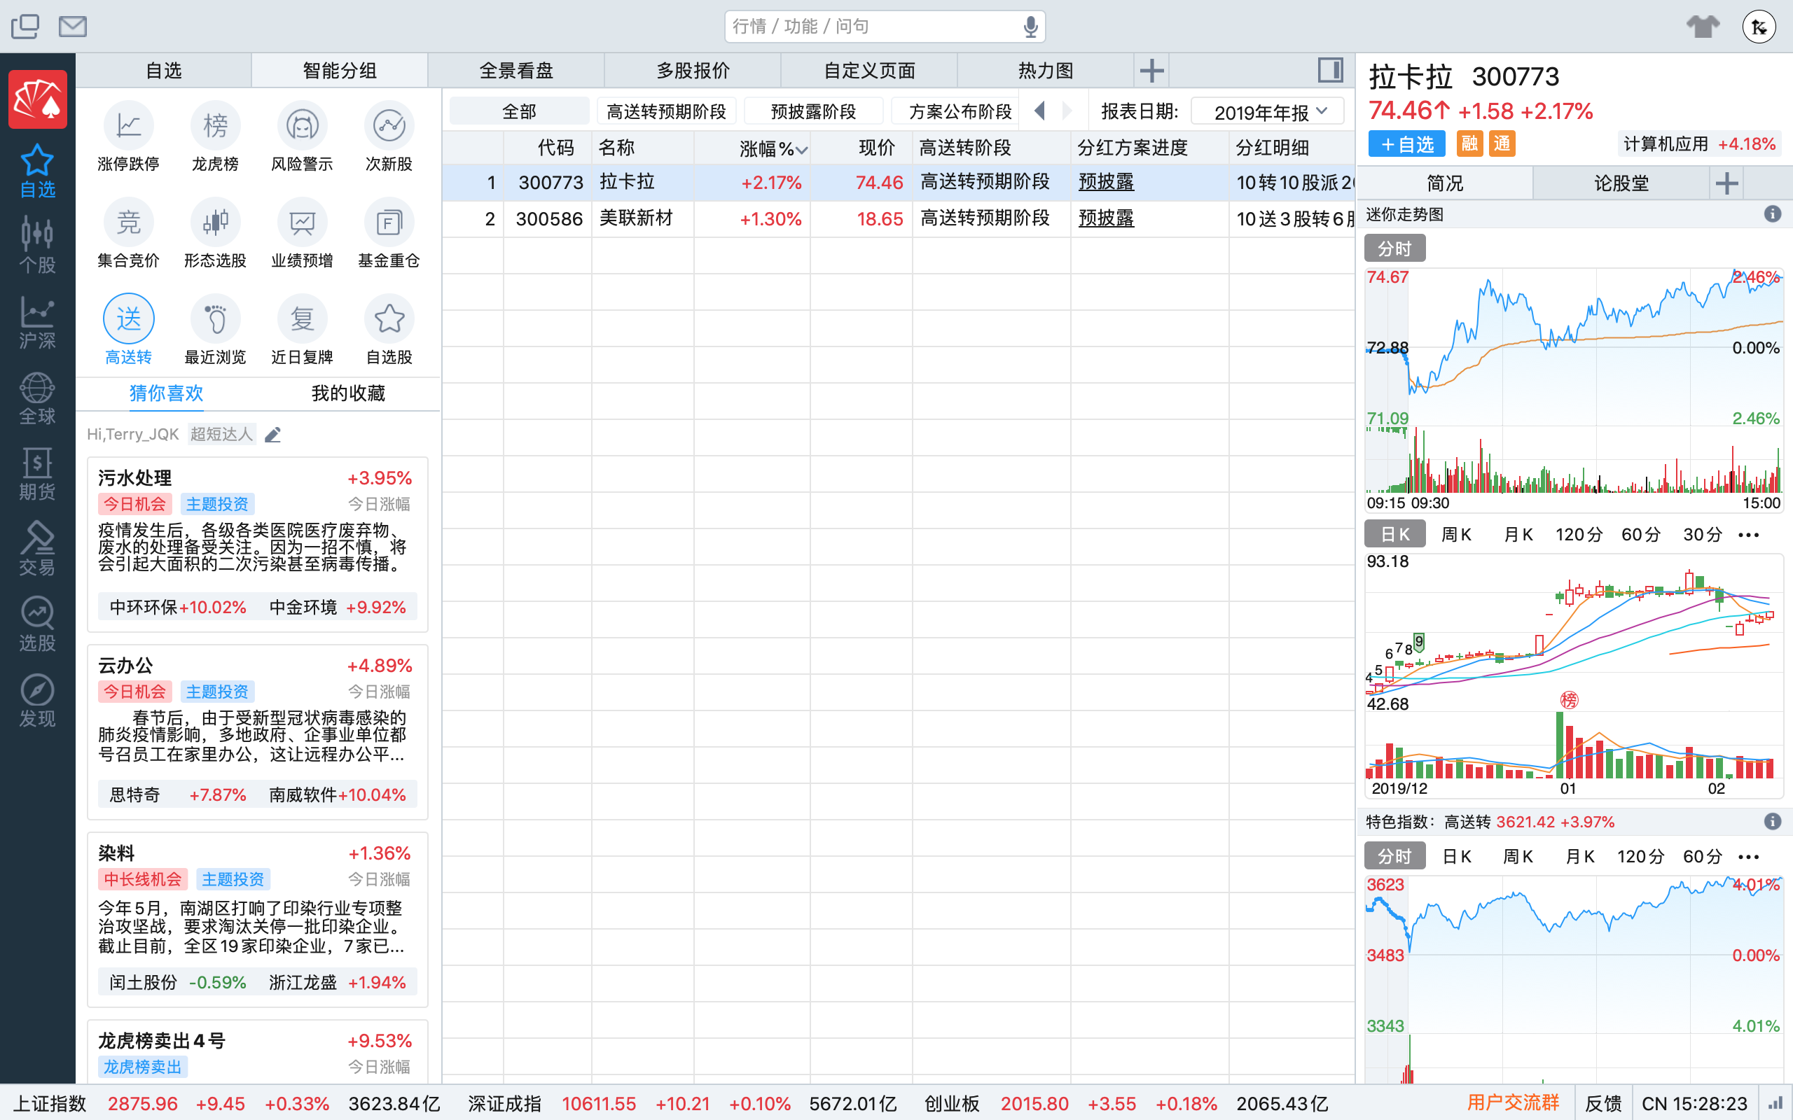Viewport: 1793px width, 1120px height.
Task: Add a new page tab
Action: [x=1151, y=71]
